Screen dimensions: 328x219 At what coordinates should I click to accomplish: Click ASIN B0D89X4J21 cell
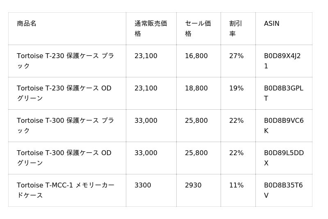click(282, 61)
